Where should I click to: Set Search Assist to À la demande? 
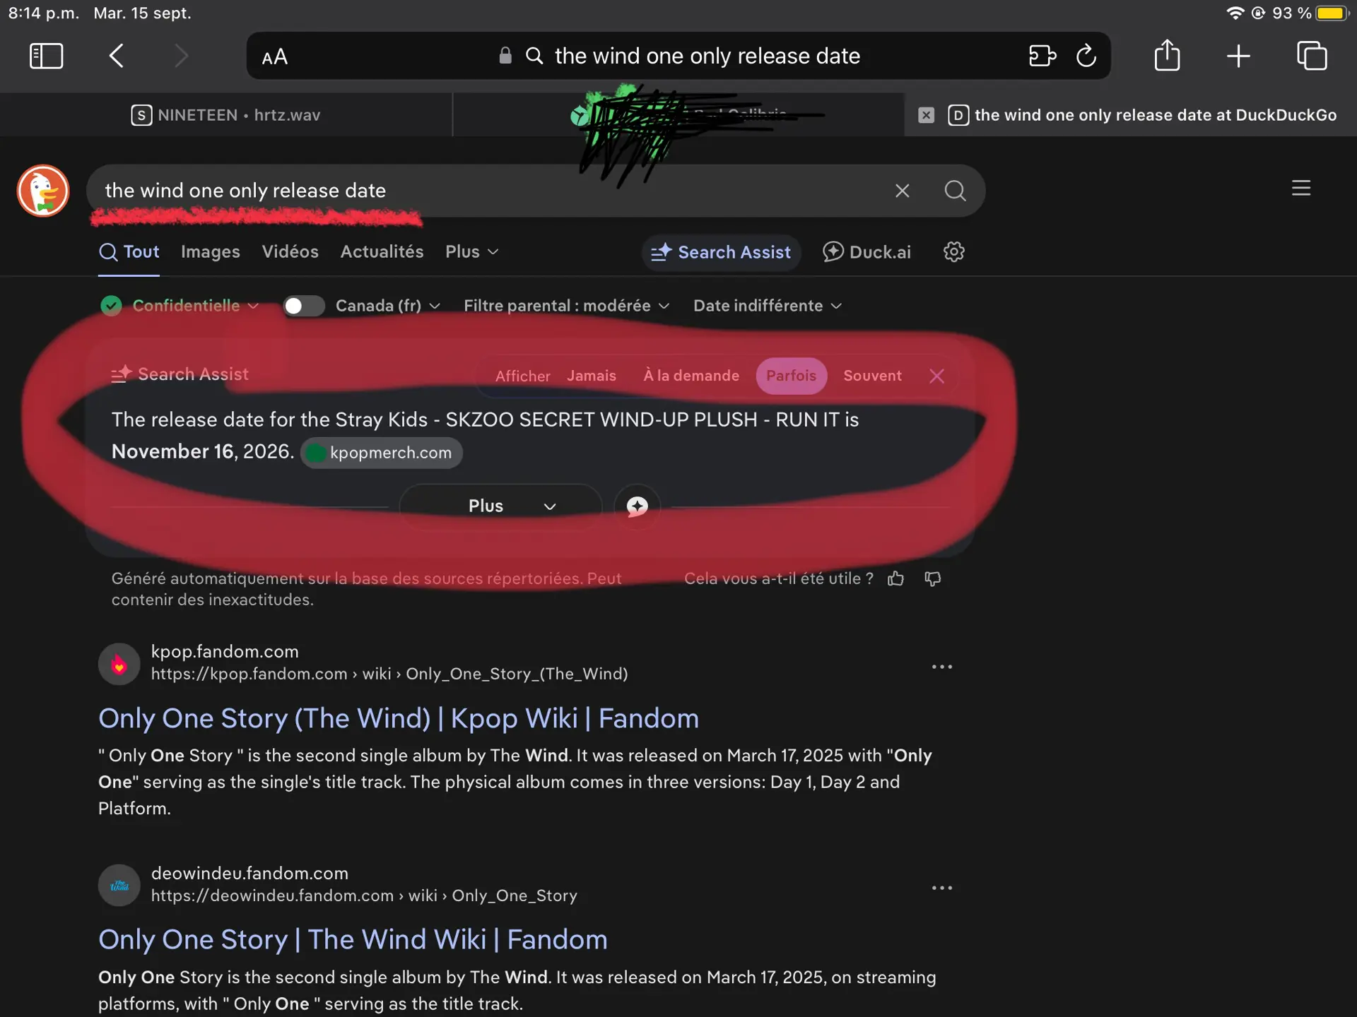[x=691, y=376]
